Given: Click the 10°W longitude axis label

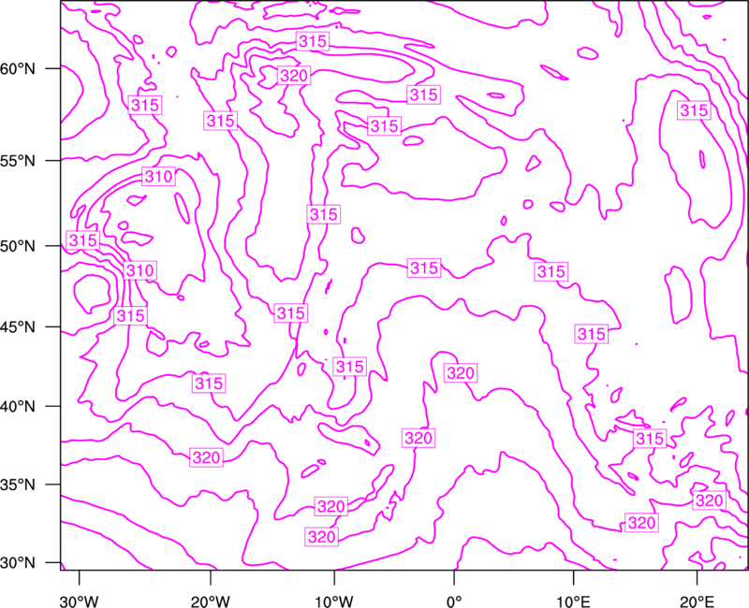Looking at the screenshot, I should tap(334, 601).
